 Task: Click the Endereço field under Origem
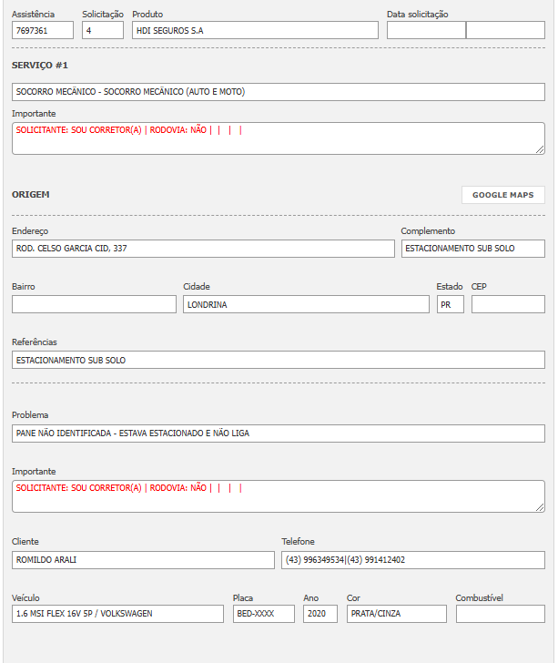tap(203, 248)
